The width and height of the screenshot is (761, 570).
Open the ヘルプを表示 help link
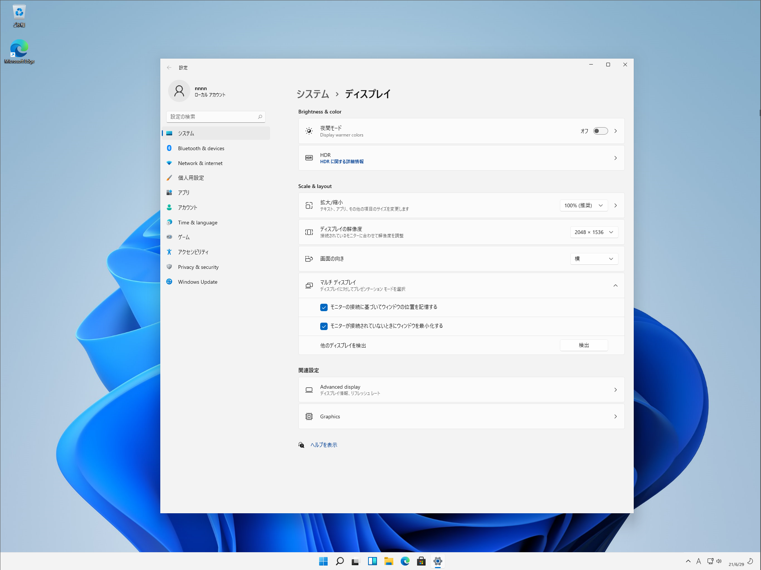click(324, 445)
